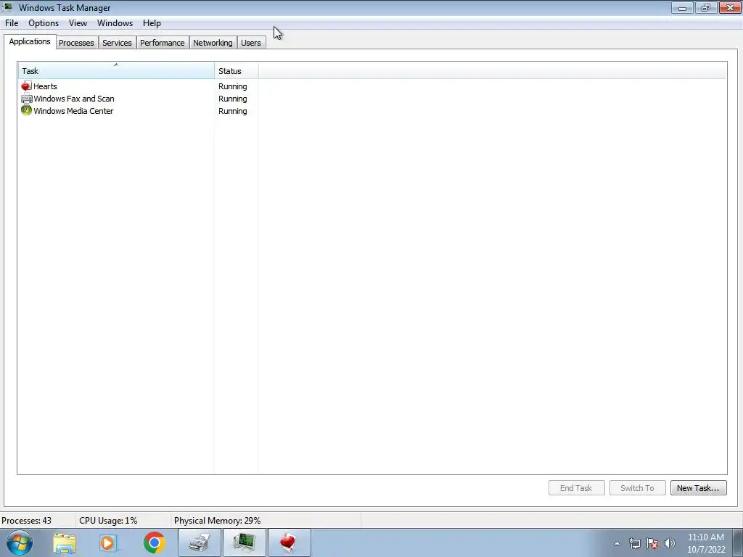Open the Action Center flag icon
The height and width of the screenshot is (557, 743).
pos(652,543)
